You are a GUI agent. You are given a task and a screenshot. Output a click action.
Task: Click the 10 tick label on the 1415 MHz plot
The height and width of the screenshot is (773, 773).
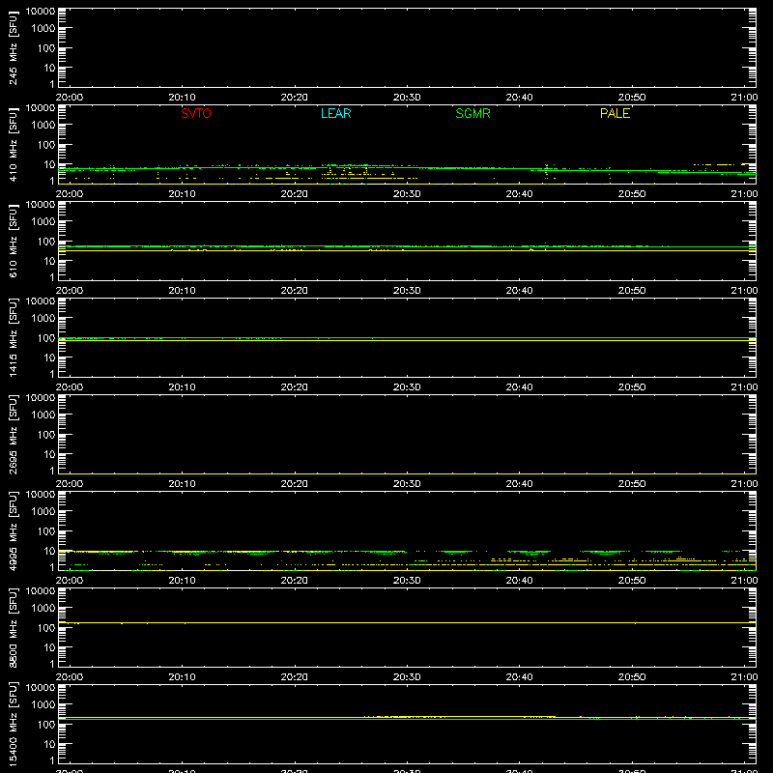[x=49, y=358]
